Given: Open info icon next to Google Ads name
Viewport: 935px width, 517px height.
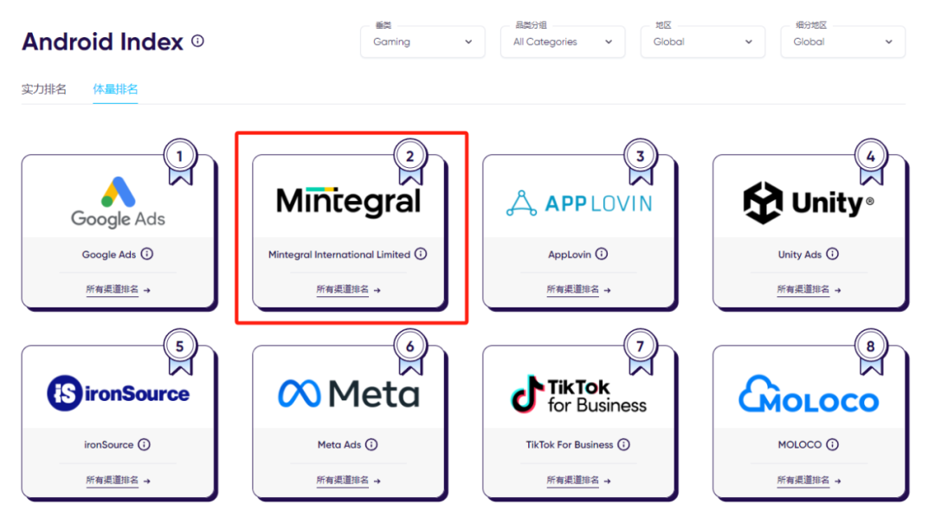Looking at the screenshot, I should click(x=147, y=254).
